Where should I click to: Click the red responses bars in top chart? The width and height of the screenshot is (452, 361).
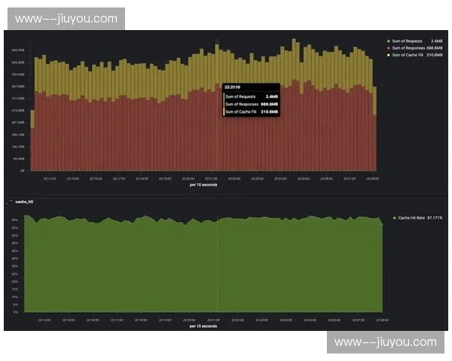point(151,135)
